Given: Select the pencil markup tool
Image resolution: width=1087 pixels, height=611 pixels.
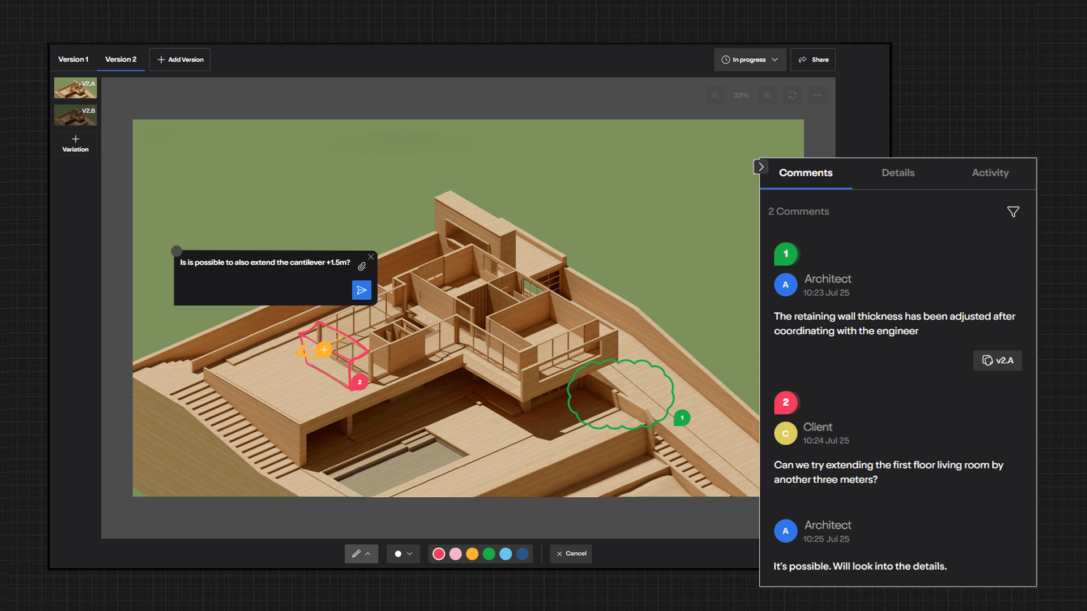Looking at the screenshot, I should (x=357, y=553).
